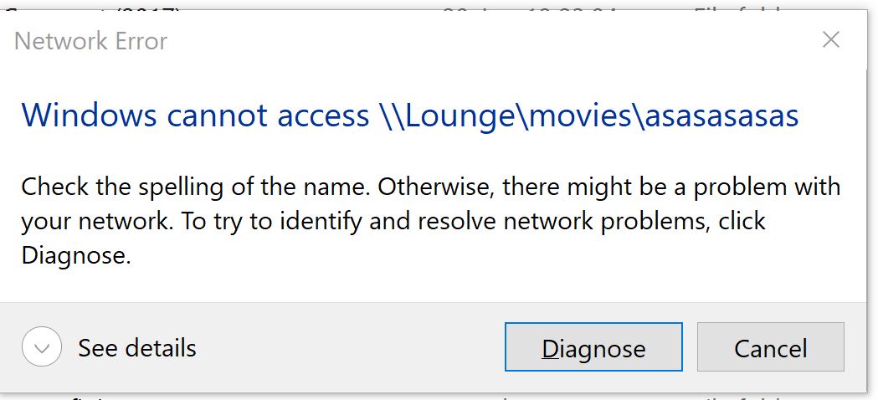
Task: Click the word "Diagnose." ending the message
Action: coord(76,256)
